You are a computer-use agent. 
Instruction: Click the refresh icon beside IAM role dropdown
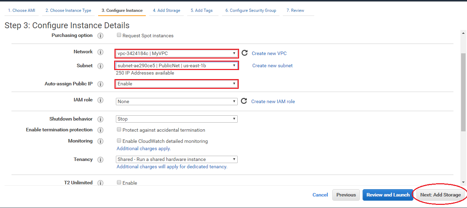pos(244,101)
